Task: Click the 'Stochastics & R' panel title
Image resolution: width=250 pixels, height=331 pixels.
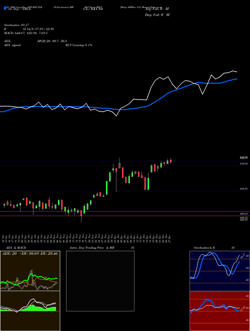Action: 204,248
